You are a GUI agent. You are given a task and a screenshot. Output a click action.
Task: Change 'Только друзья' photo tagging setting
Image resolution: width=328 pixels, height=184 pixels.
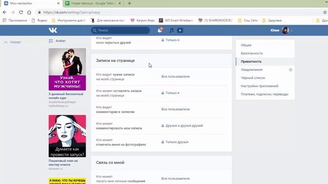[175, 142]
